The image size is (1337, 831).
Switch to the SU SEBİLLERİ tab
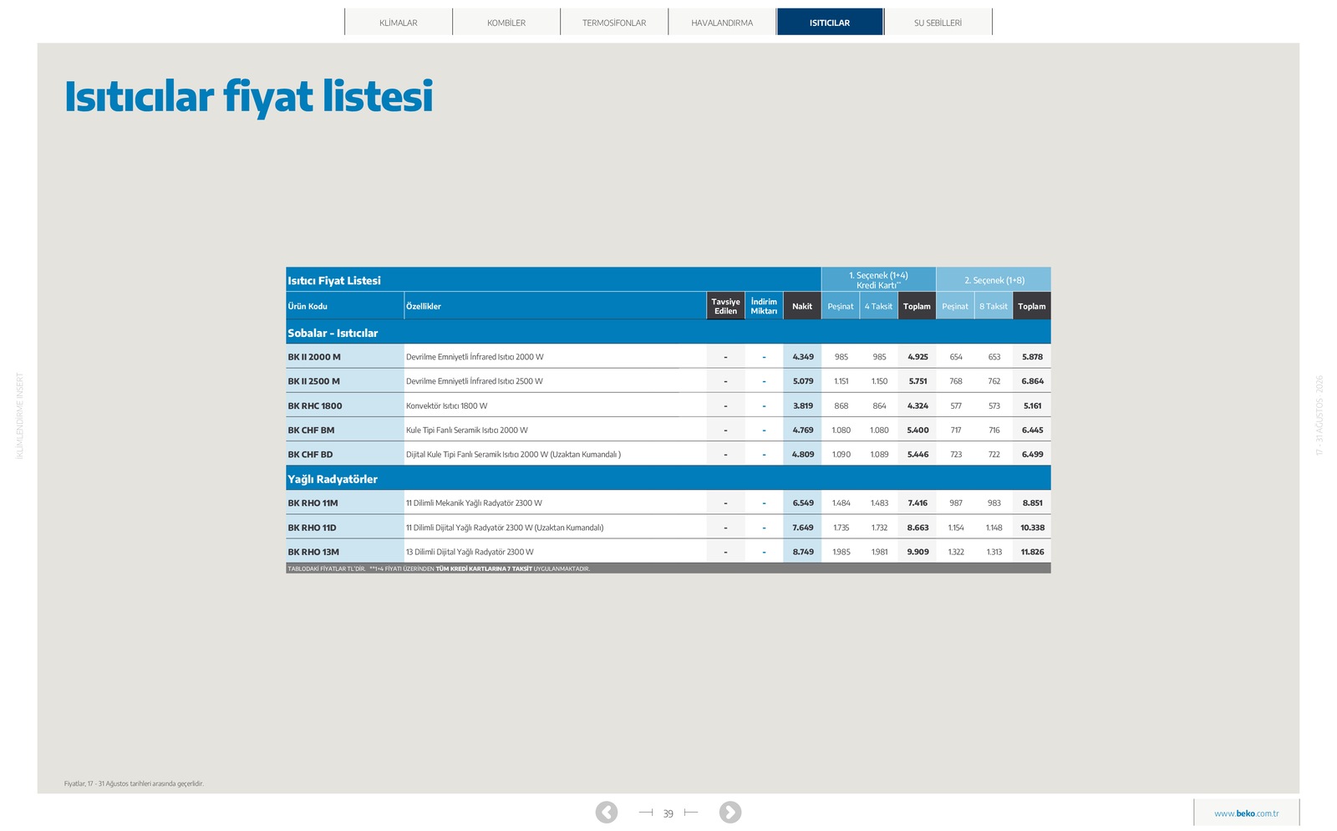point(938,23)
